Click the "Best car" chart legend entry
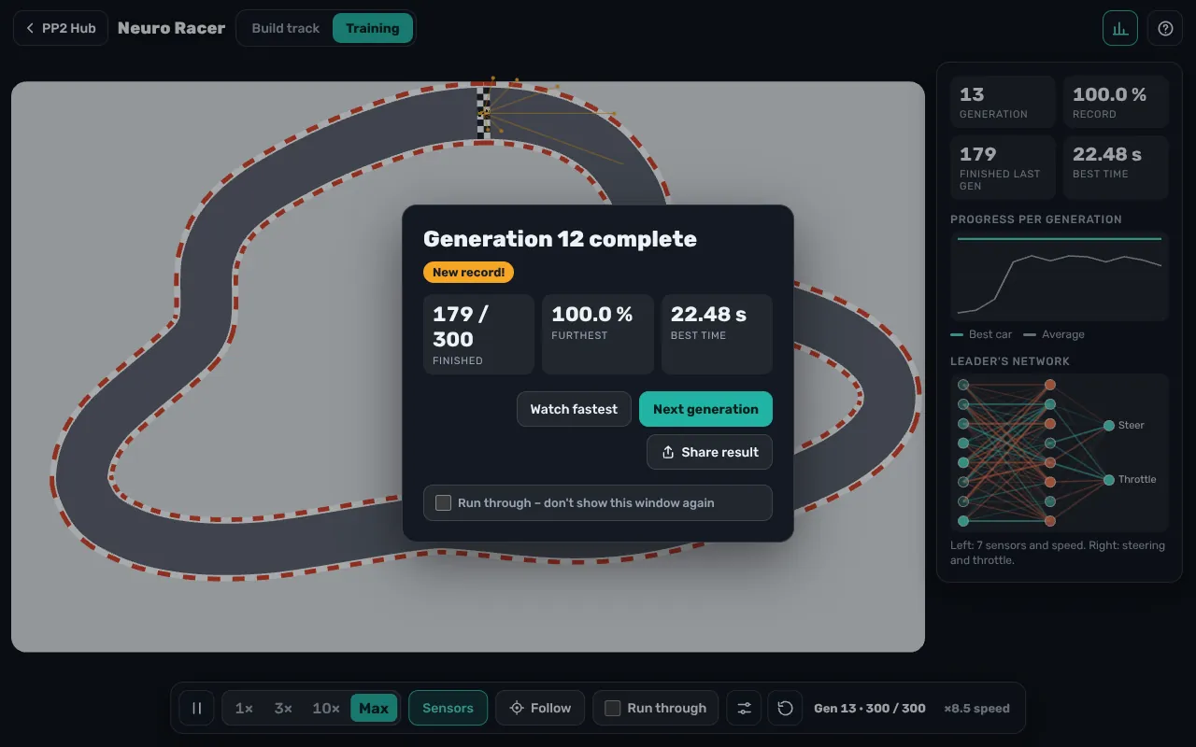The image size is (1196, 747). [x=983, y=334]
